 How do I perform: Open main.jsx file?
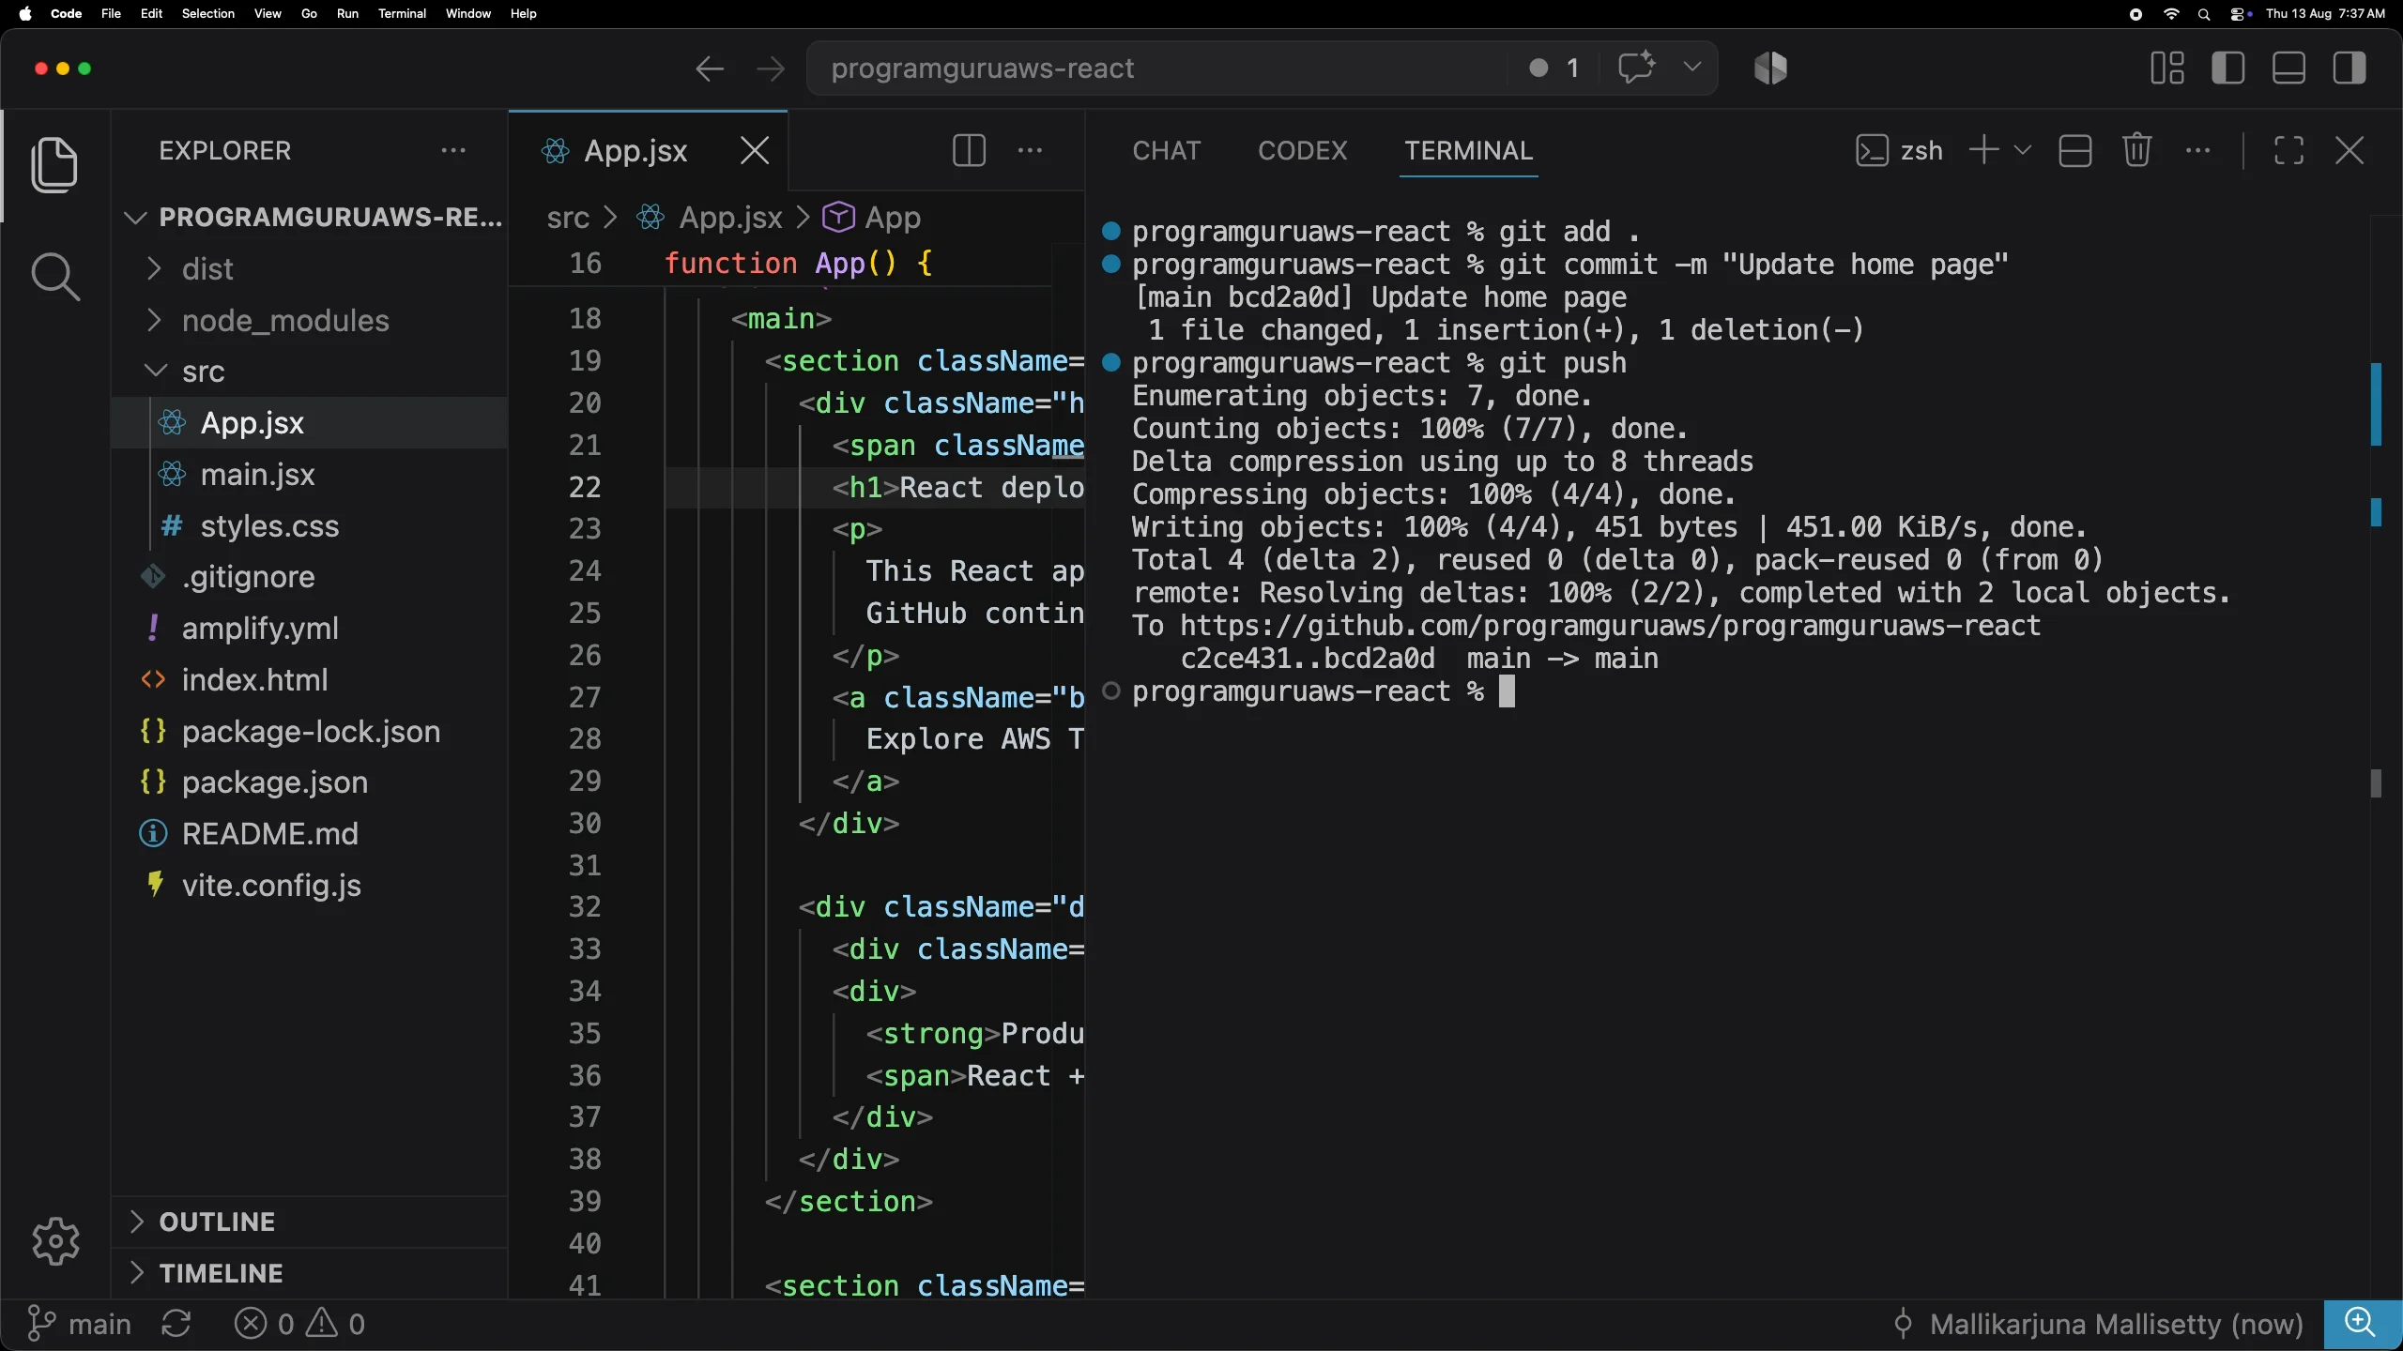(310, 475)
